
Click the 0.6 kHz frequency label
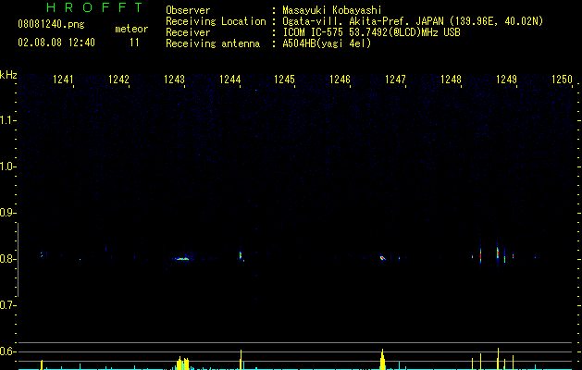(x=7, y=351)
